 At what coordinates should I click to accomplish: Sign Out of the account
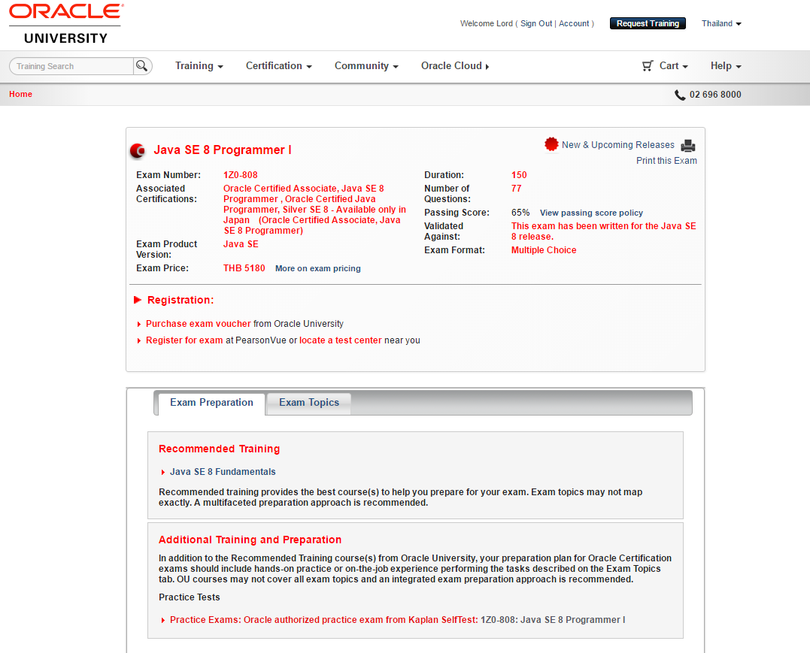pyautogui.click(x=535, y=23)
